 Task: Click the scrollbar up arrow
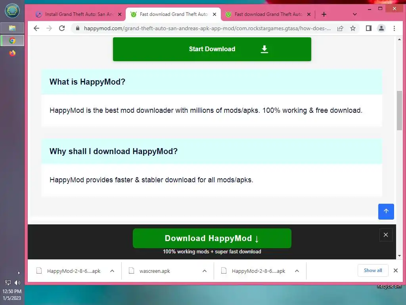tap(399, 39)
